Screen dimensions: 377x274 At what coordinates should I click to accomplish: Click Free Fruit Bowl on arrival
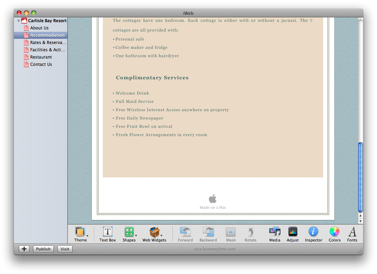(x=144, y=126)
